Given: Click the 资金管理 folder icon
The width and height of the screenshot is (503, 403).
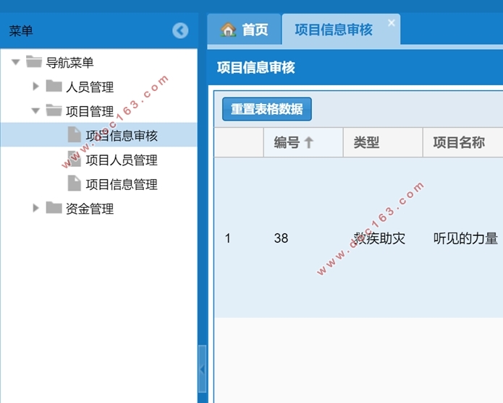Looking at the screenshot, I should coord(54,208).
